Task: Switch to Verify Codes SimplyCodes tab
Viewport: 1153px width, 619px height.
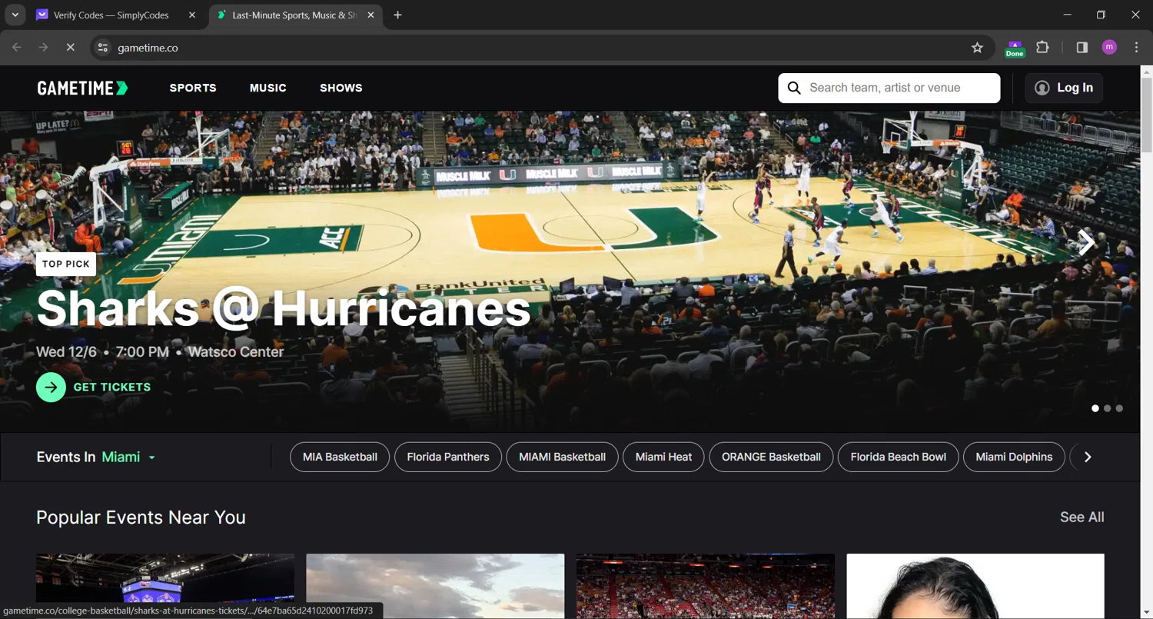Action: click(116, 15)
